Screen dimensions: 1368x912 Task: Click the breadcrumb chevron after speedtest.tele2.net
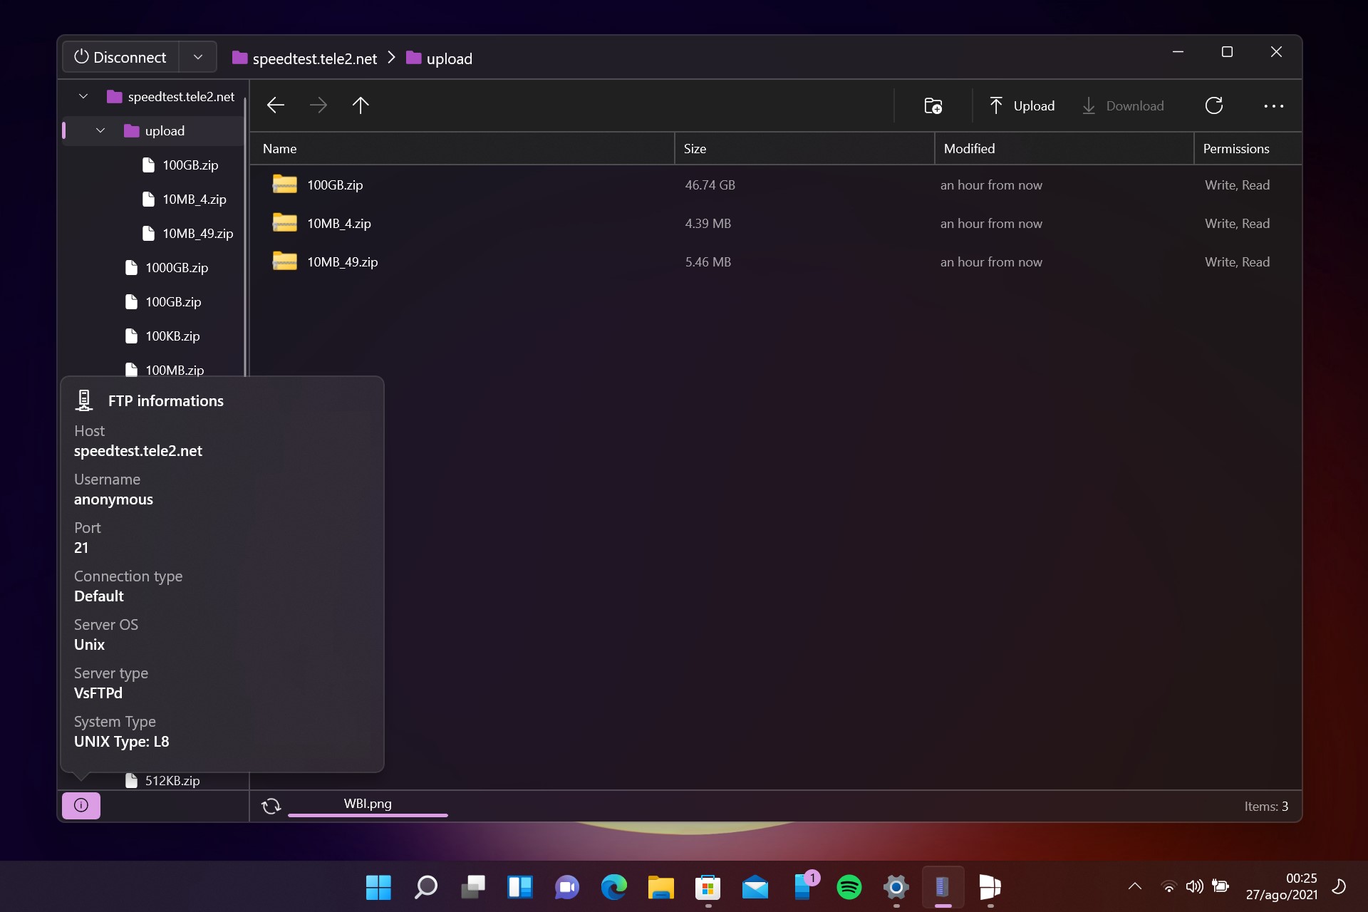[391, 58]
